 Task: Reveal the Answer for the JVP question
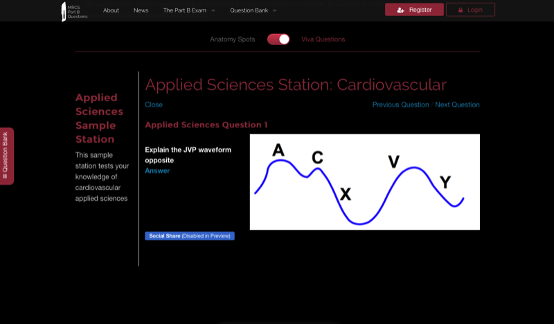pos(157,171)
